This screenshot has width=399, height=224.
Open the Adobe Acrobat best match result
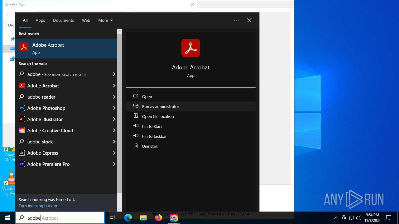coord(66,49)
